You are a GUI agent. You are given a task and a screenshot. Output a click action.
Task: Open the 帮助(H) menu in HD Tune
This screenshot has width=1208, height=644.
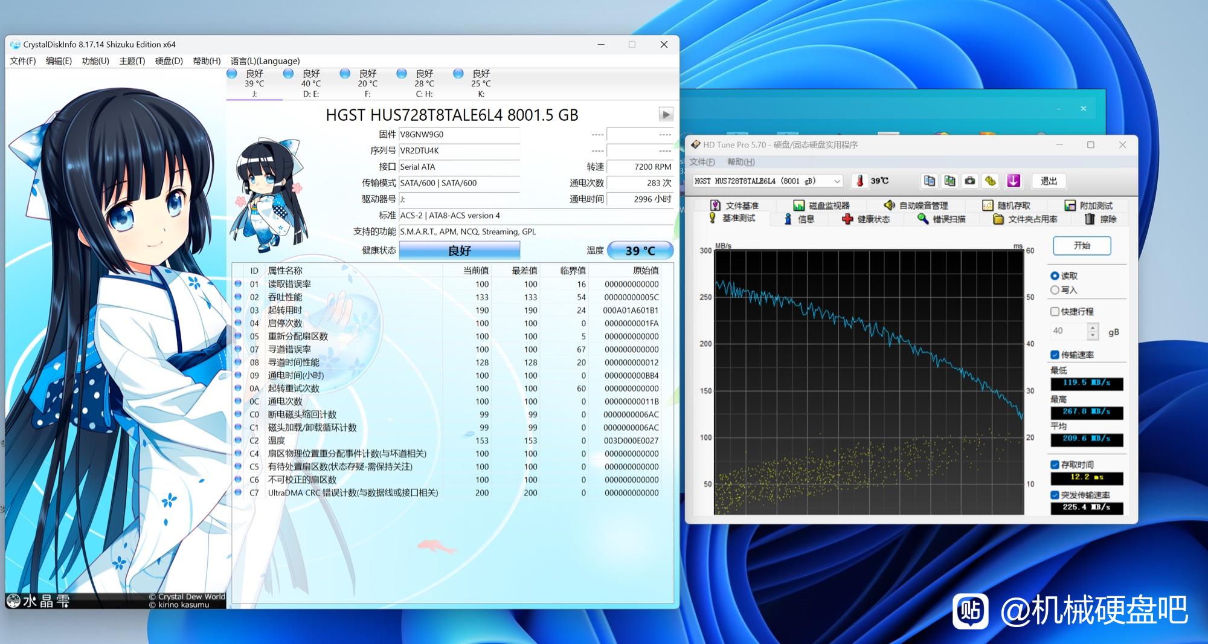741,162
